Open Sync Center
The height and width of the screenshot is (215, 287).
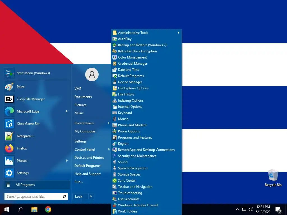point(146,181)
